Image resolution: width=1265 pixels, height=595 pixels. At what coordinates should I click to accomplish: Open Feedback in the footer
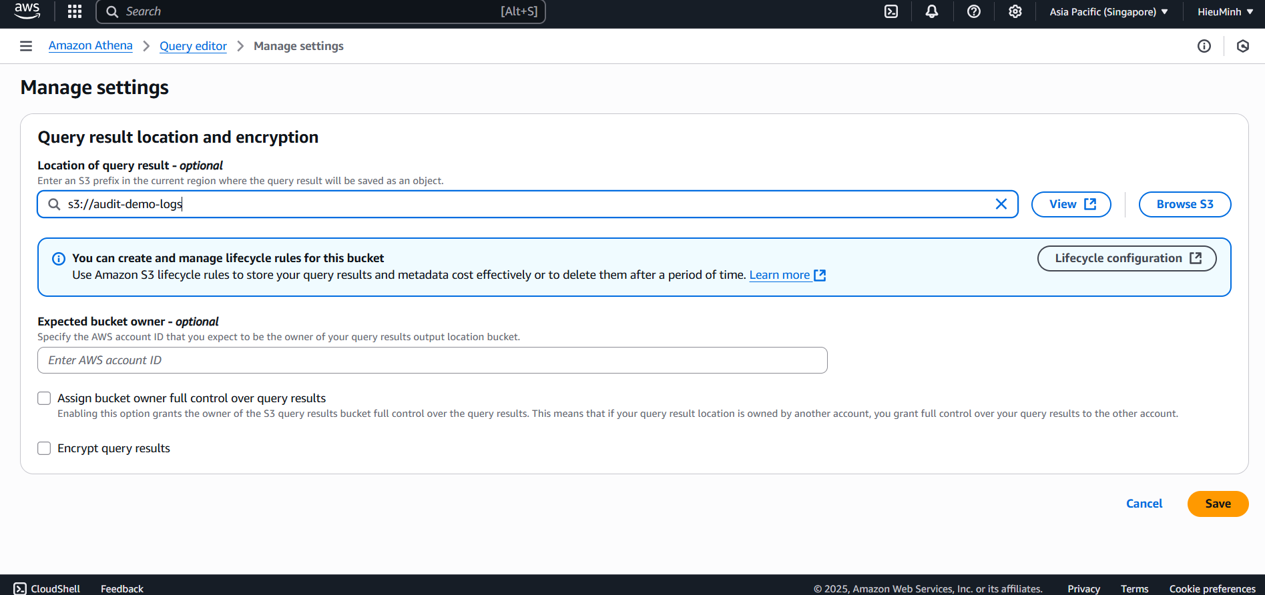click(122, 588)
